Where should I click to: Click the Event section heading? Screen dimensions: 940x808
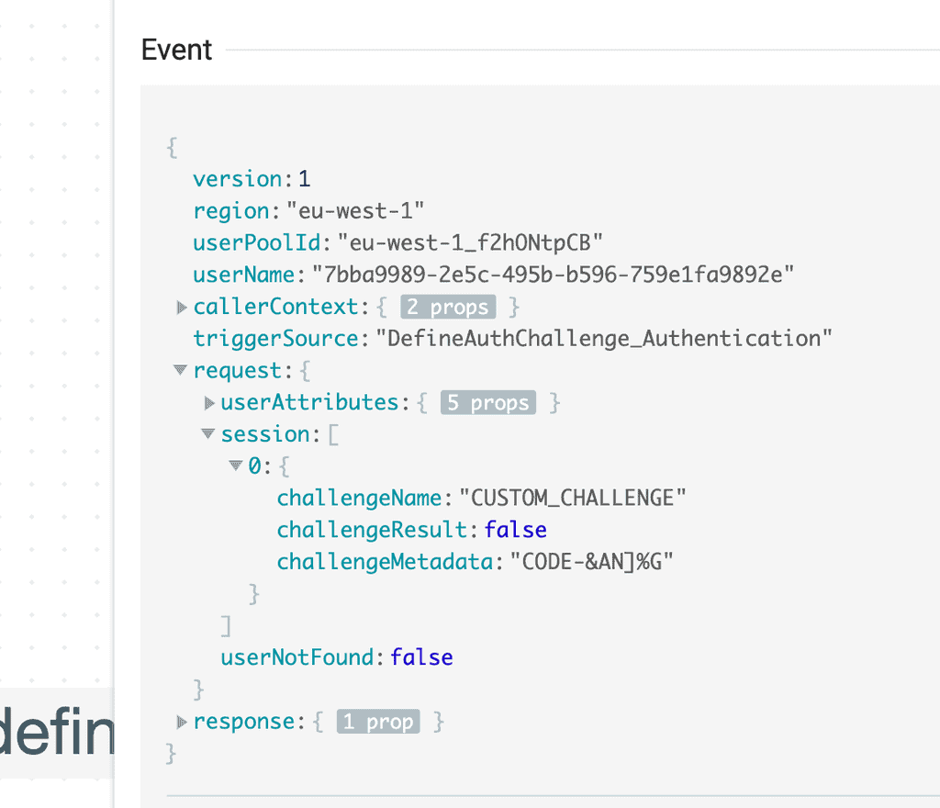coord(177,50)
